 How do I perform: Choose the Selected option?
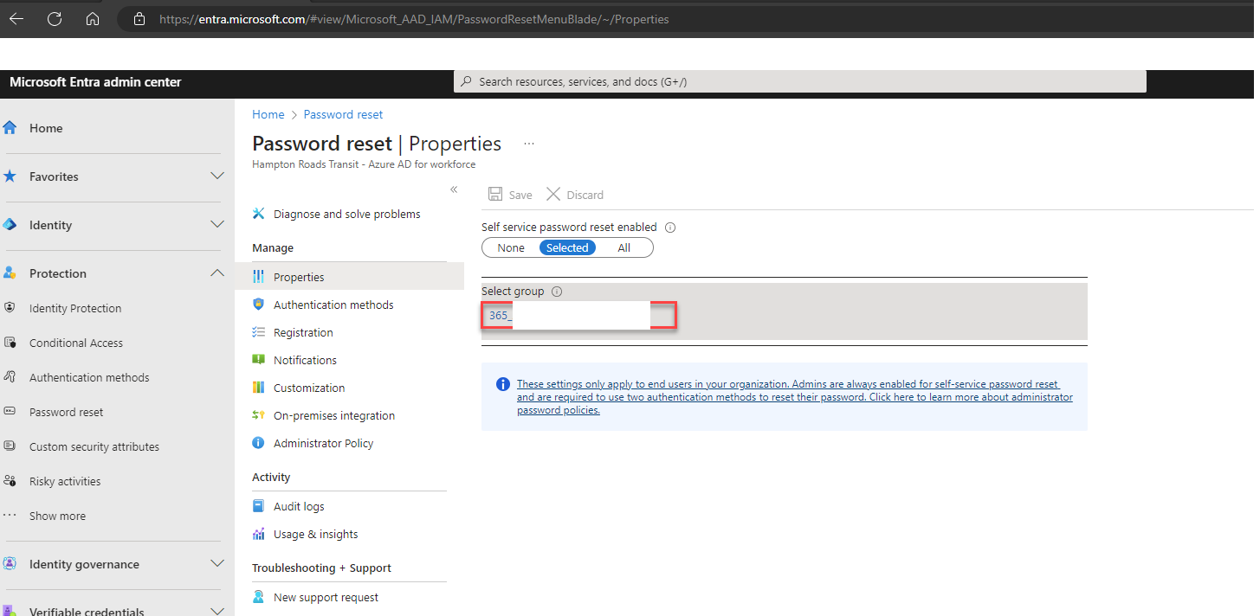click(567, 247)
